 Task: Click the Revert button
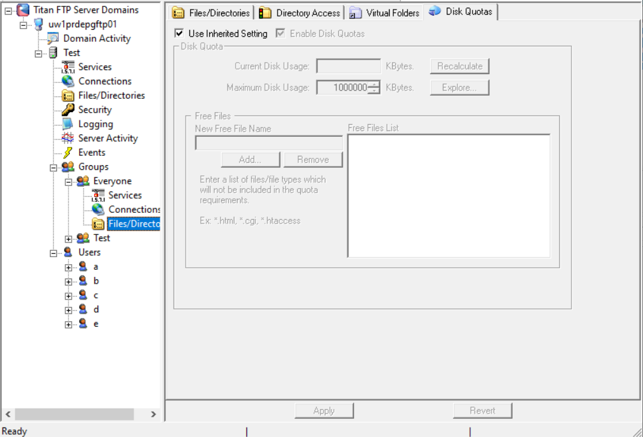483,410
